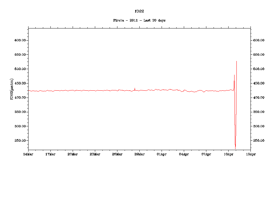Pick the 01Apr date label
The image size is (279, 197).
pyautogui.click(x=162, y=154)
